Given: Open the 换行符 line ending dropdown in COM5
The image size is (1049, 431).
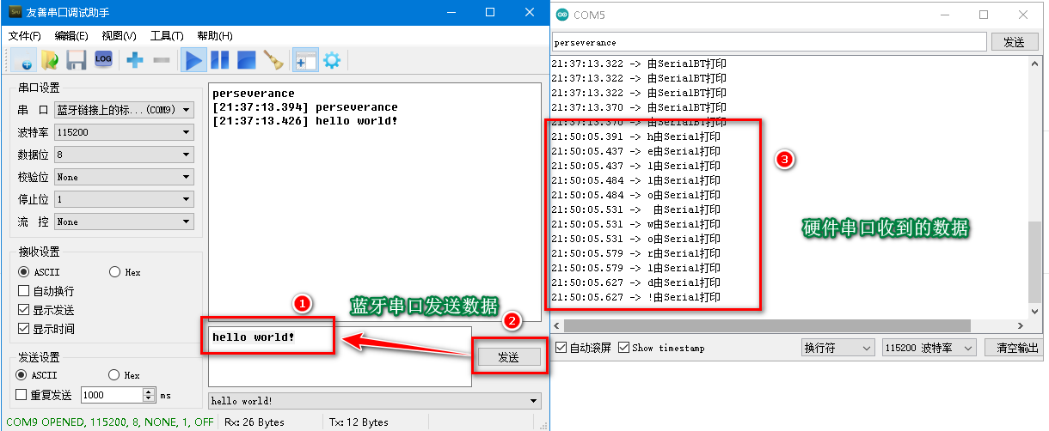Looking at the screenshot, I should point(837,348).
